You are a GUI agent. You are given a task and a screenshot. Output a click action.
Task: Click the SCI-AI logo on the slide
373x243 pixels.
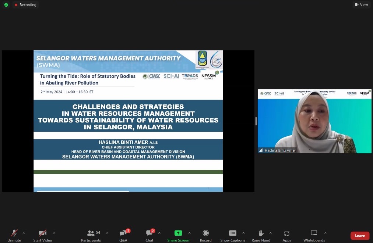[x=171, y=76]
